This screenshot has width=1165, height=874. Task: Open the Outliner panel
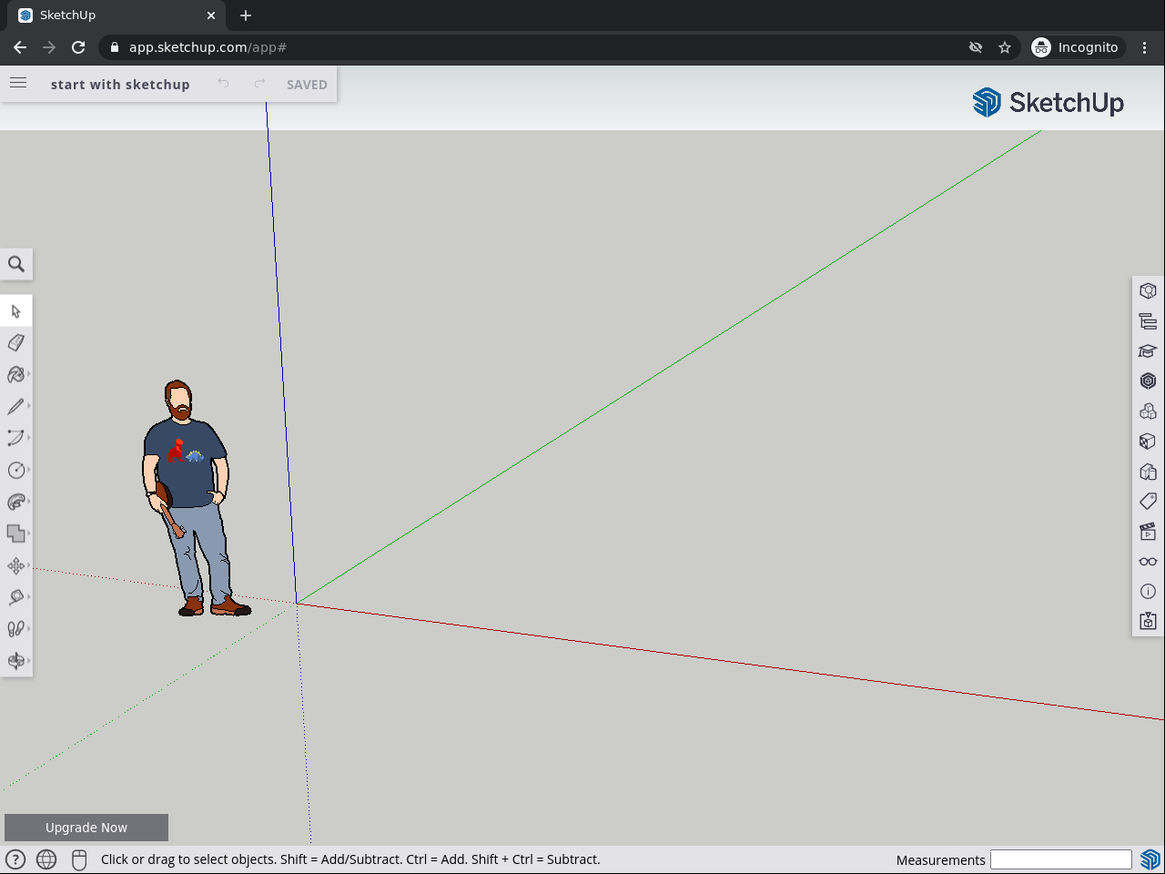point(1148,321)
